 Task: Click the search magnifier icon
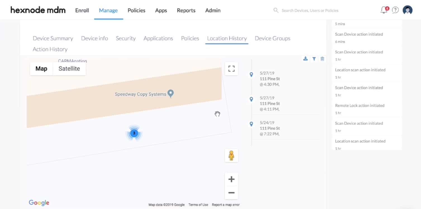[276, 10]
